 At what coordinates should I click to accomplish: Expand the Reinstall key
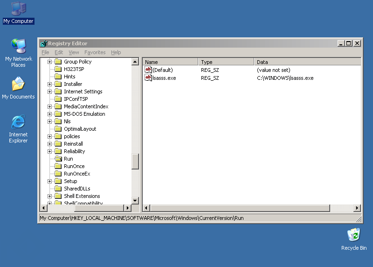[x=49, y=144]
